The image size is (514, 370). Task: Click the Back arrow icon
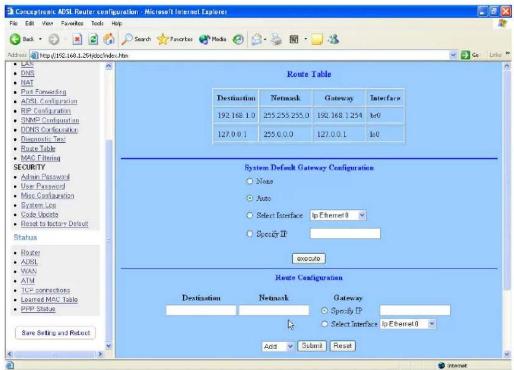pos(15,39)
